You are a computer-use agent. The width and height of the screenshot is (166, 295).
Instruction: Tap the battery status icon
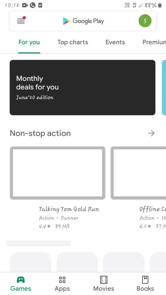click(160, 5)
